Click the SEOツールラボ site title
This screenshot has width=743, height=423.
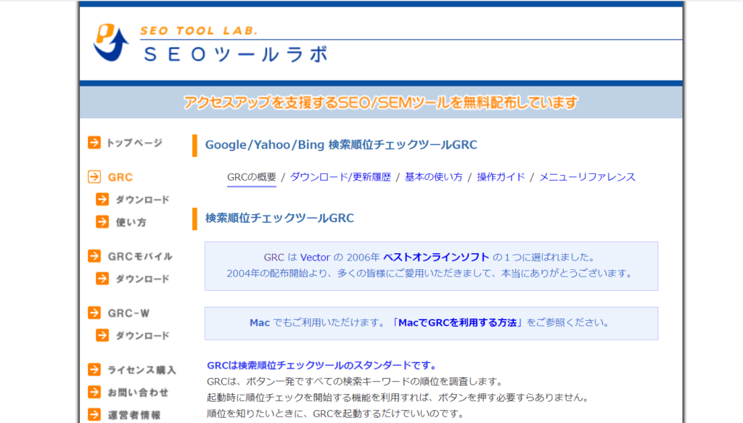(236, 54)
